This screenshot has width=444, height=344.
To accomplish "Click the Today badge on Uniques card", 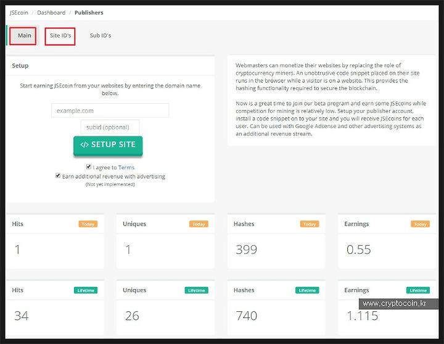I will click(199, 224).
